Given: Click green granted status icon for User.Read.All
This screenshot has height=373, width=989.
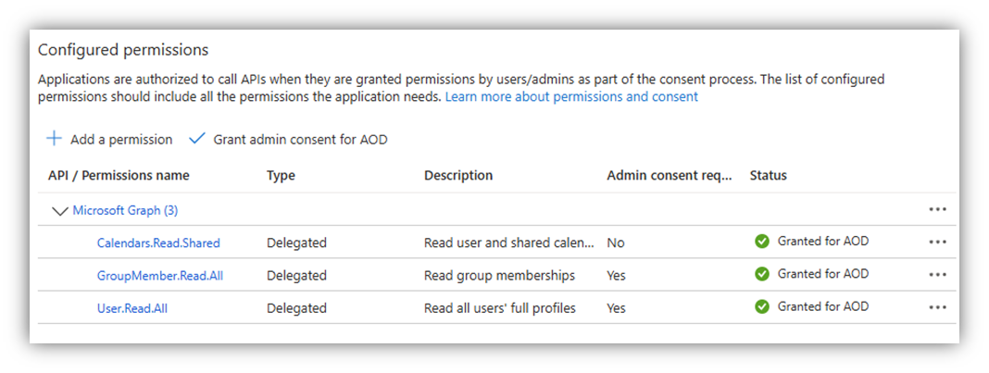Looking at the screenshot, I should coord(762,306).
